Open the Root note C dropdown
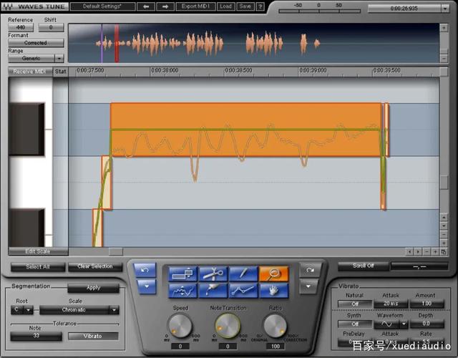458x358 pixels. [x=29, y=310]
